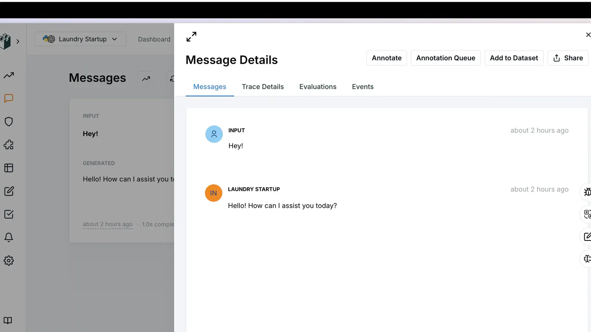Open the Annotation Queue button

446,58
